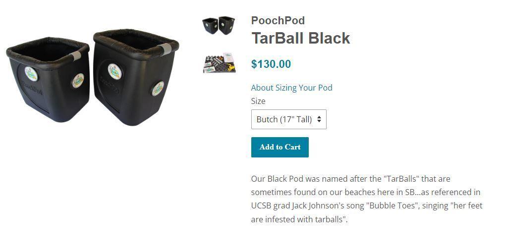Click the up-down arrows in Size selector

319,119
